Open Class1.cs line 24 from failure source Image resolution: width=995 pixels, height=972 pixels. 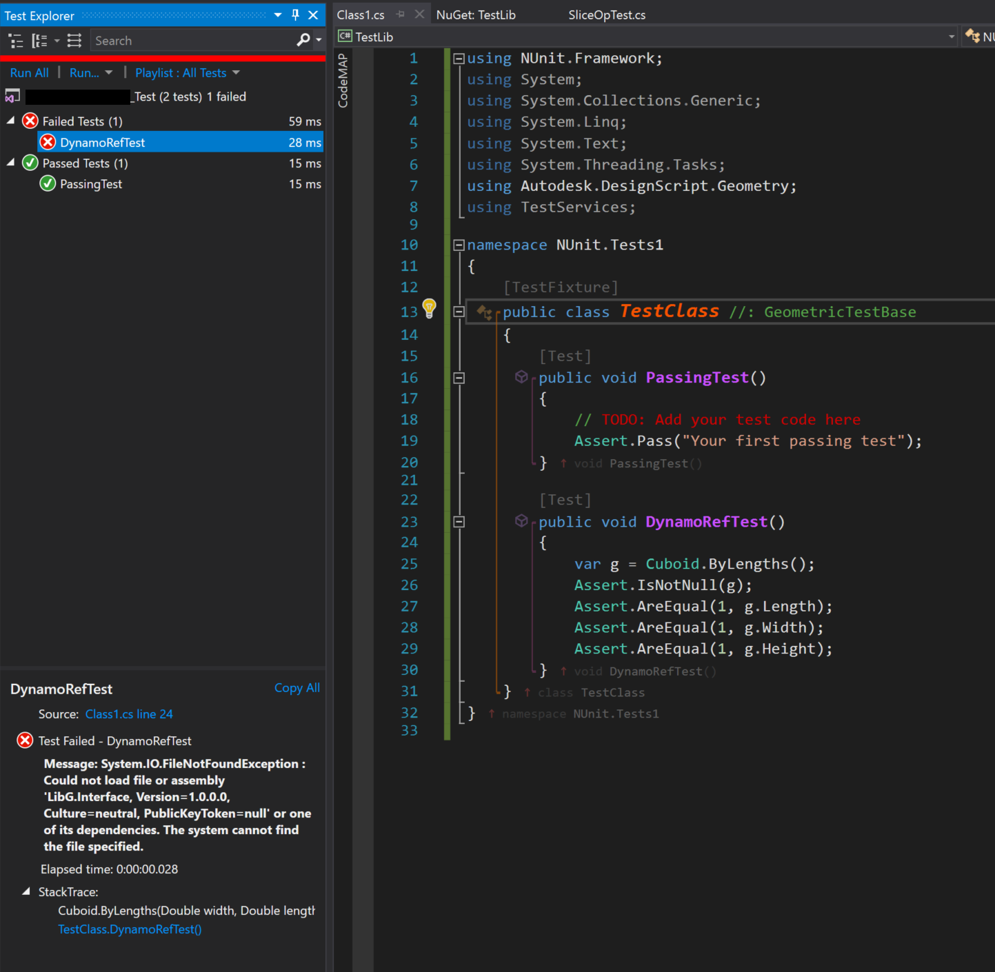coord(128,713)
